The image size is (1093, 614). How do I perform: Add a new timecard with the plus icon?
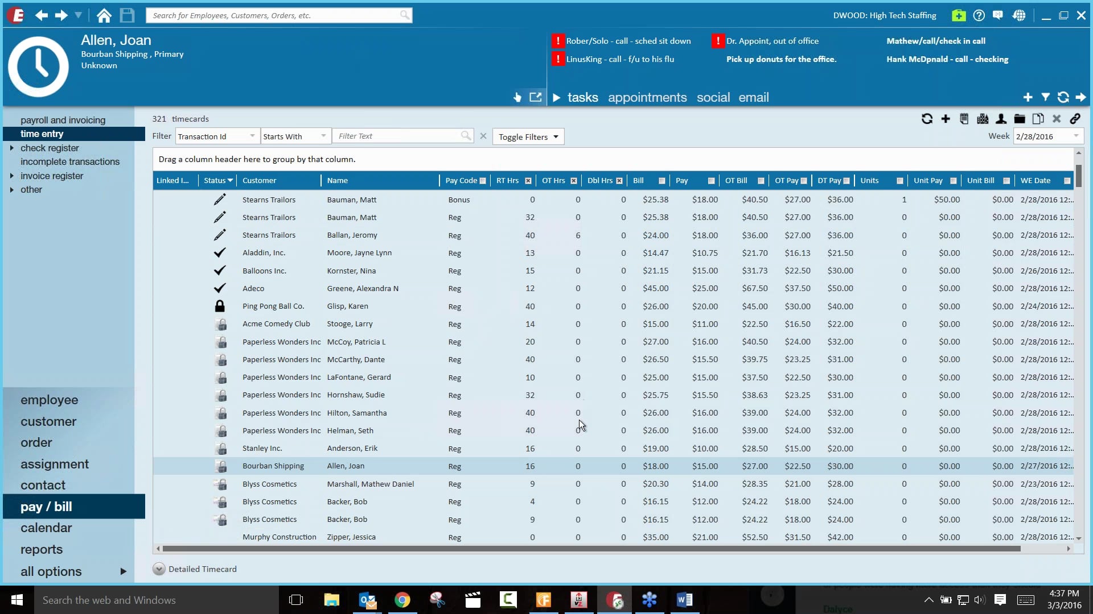click(946, 119)
